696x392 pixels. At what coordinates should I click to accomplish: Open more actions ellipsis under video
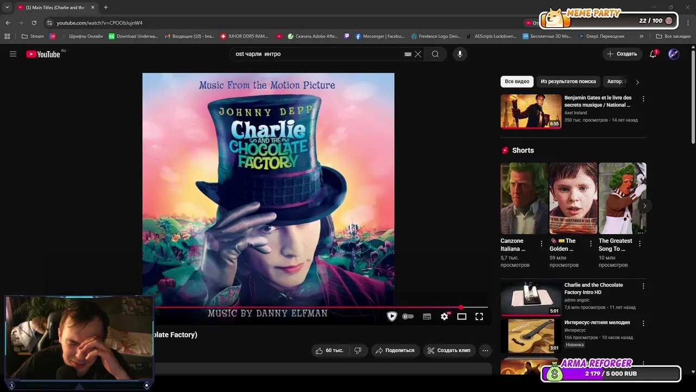pyautogui.click(x=485, y=351)
